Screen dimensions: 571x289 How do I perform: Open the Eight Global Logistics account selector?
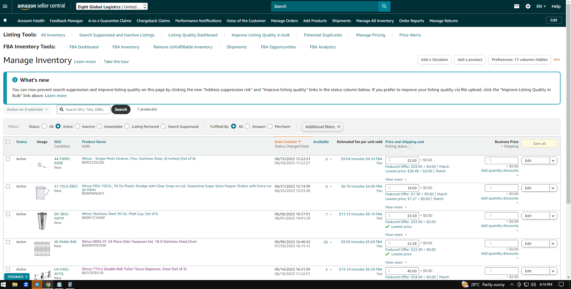pos(112,6)
